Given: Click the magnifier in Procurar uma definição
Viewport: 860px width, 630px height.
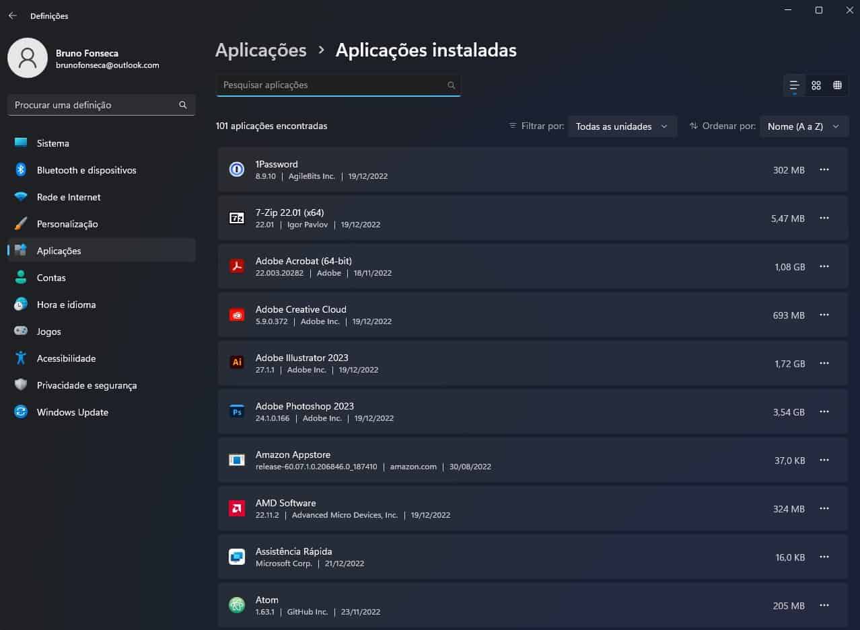Looking at the screenshot, I should tap(183, 105).
